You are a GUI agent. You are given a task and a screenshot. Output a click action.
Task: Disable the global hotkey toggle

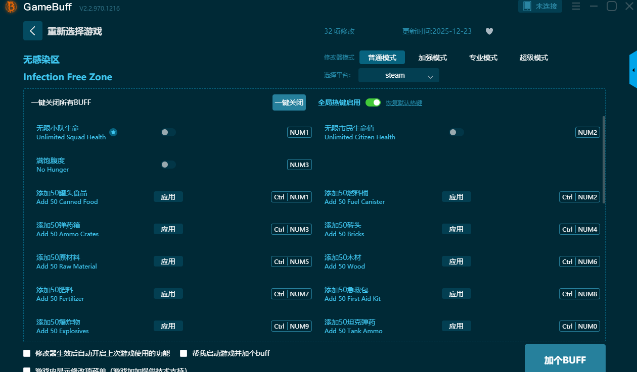373,102
